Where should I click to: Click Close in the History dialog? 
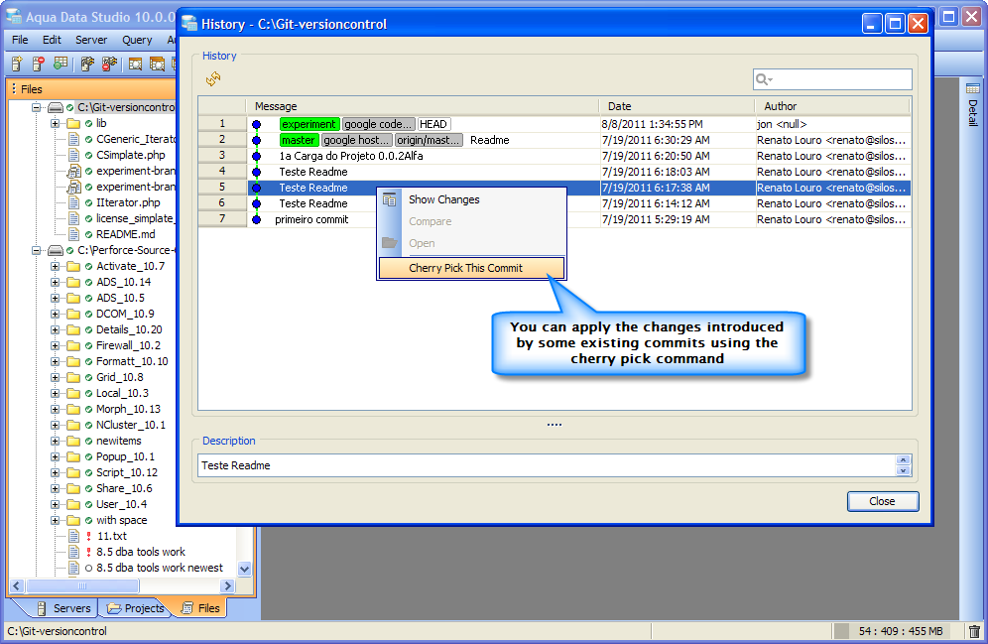882,501
